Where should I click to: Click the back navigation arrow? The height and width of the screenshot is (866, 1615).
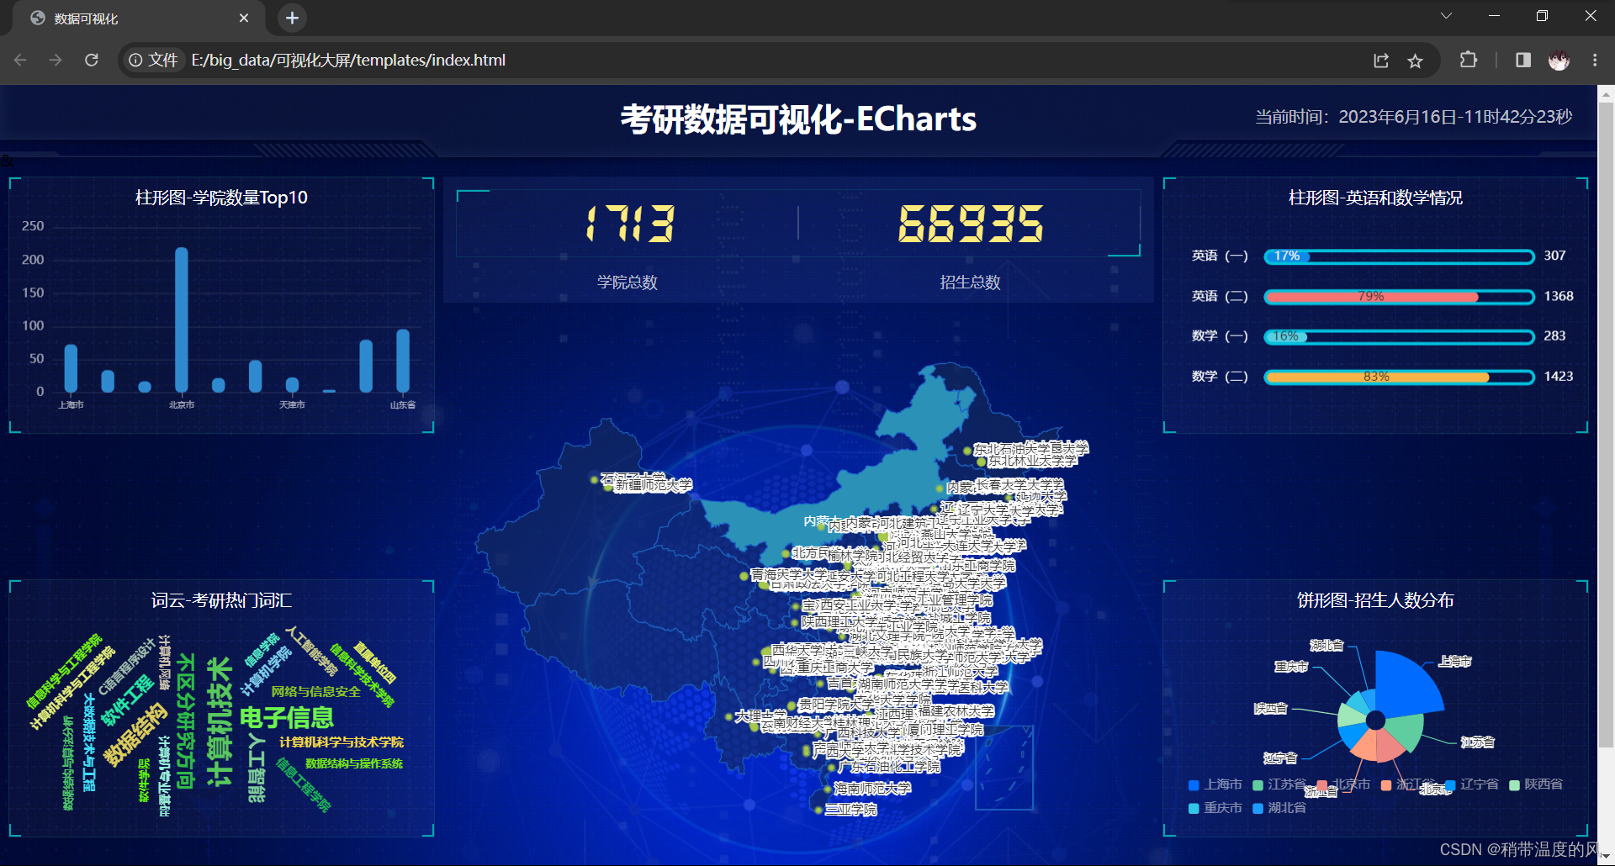pyautogui.click(x=20, y=60)
